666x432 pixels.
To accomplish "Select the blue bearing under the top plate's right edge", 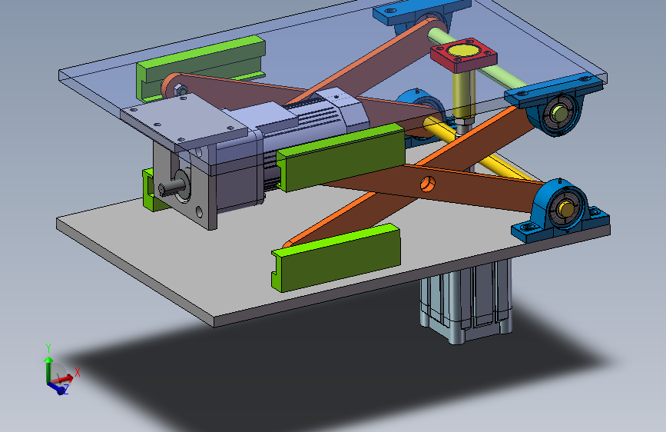I will (555, 105).
